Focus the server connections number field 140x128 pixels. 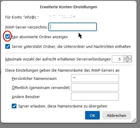[x=118, y=59]
